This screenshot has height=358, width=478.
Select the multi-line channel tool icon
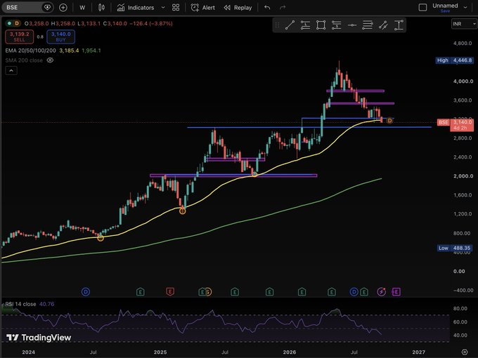coord(368,25)
